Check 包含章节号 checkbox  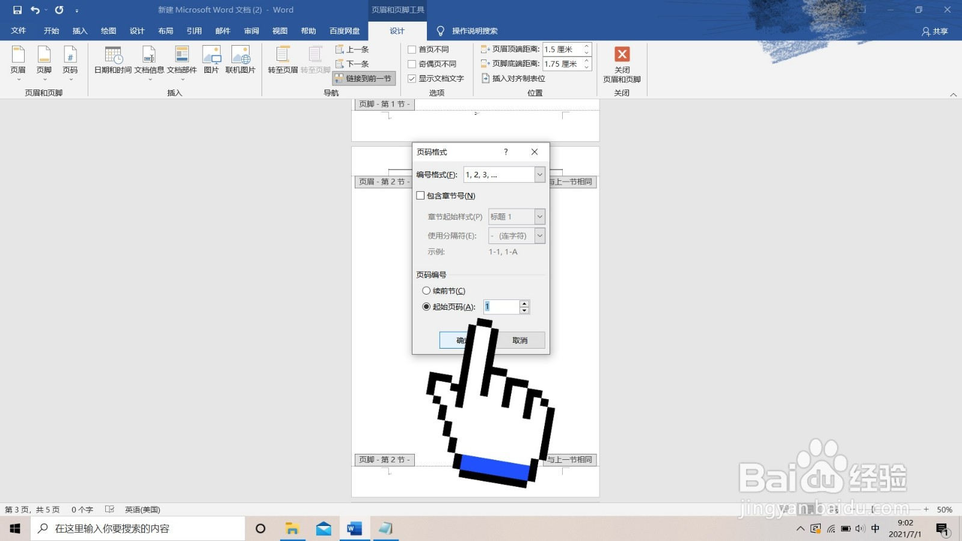[x=420, y=195]
